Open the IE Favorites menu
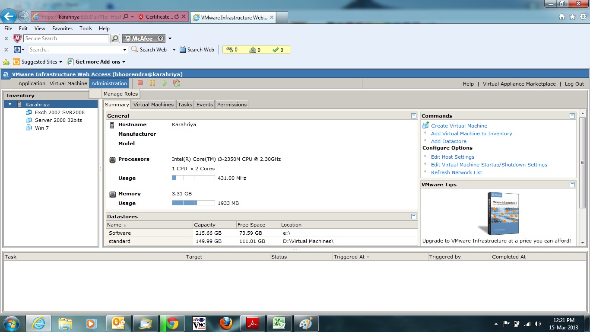 click(63, 29)
